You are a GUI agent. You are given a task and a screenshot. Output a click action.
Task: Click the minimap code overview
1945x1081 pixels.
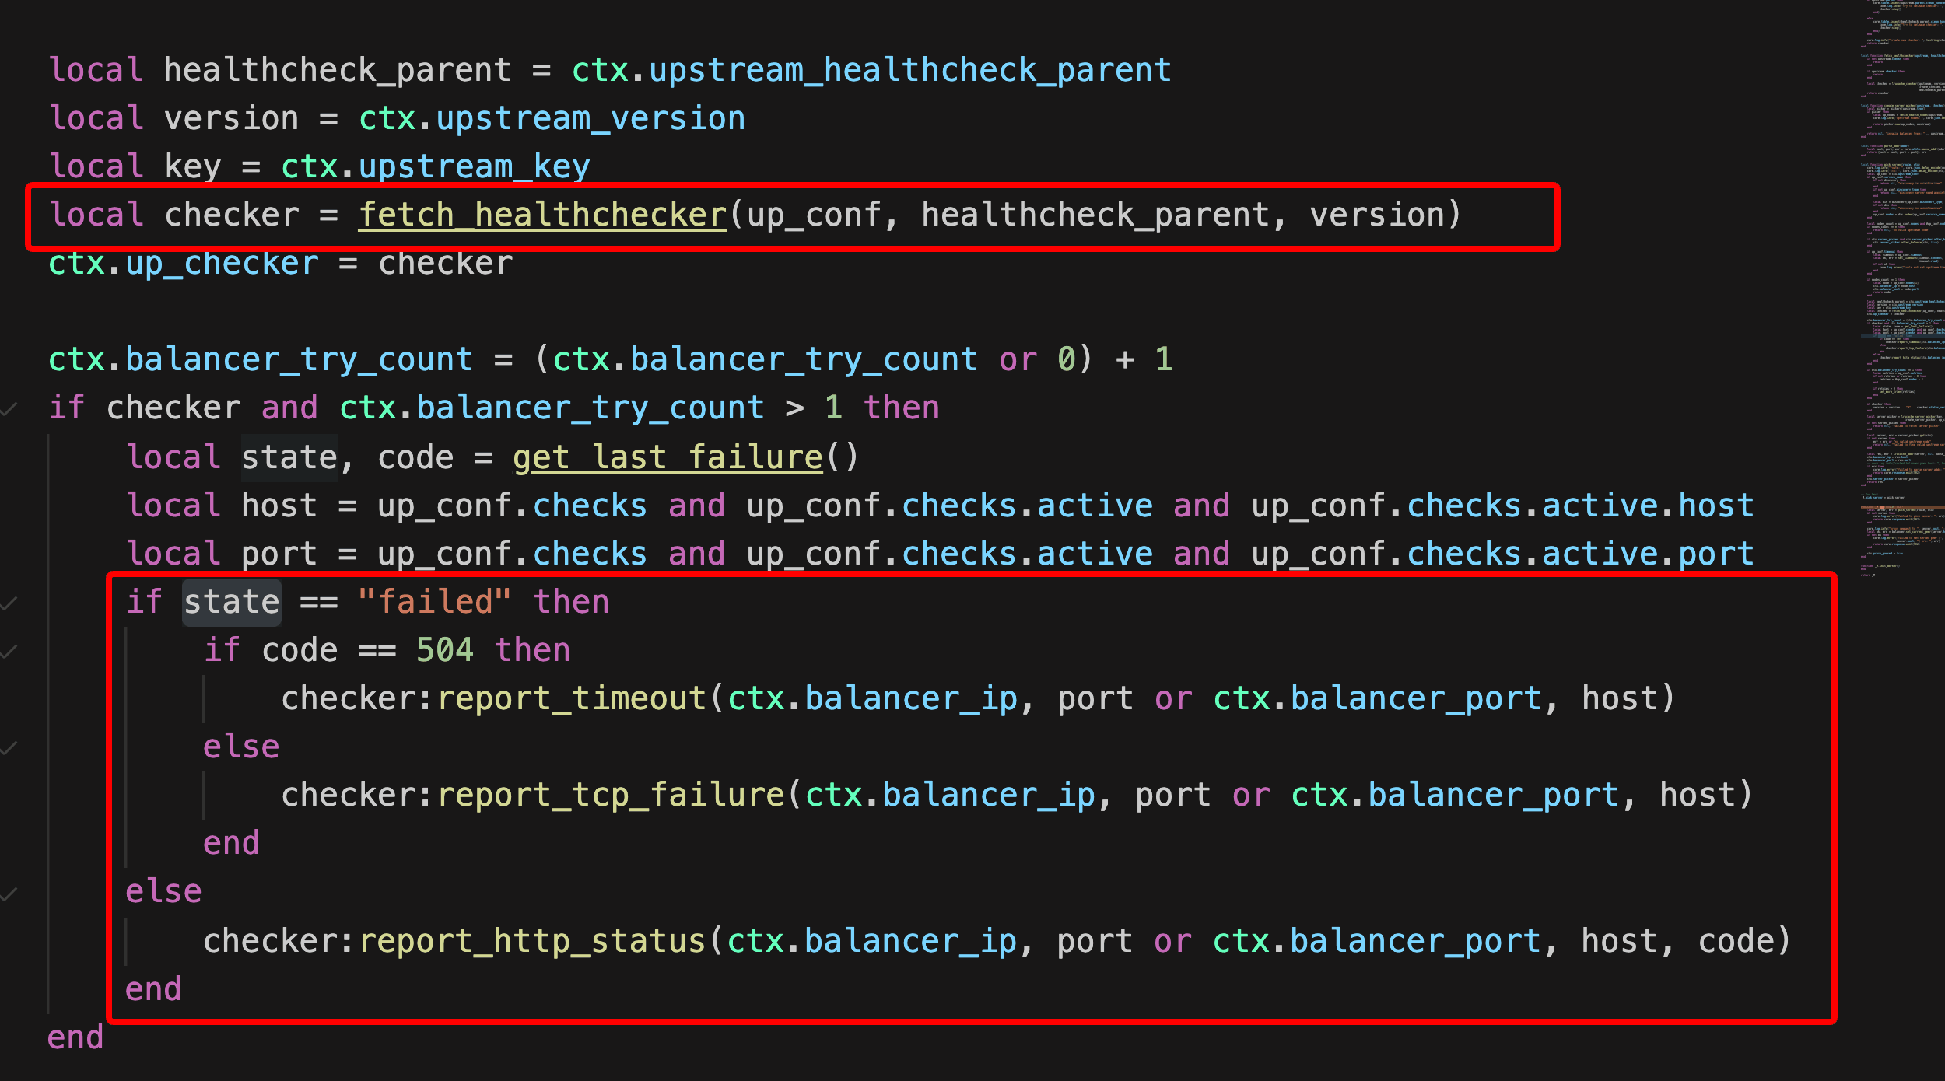point(1902,233)
